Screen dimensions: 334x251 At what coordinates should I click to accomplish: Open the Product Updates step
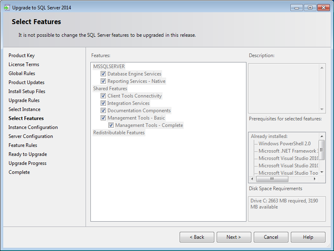pyautogui.click(x=26, y=82)
